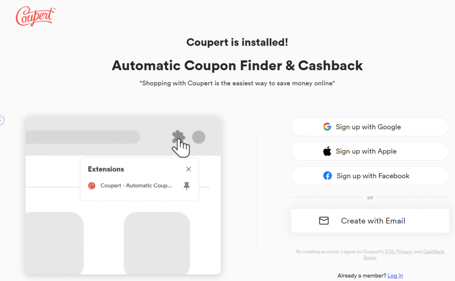Sign up with Facebook
Screen dimensions: 455x281
(370, 176)
